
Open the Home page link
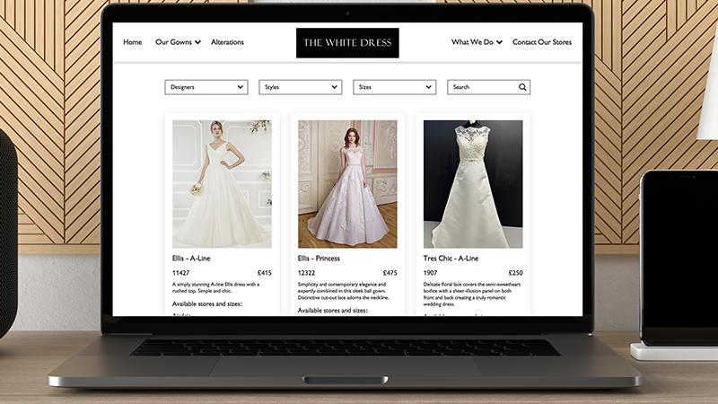point(132,42)
